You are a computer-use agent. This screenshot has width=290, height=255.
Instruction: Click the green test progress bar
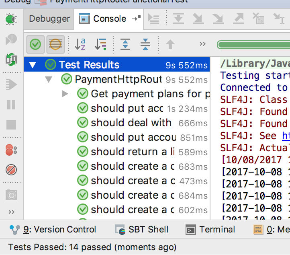253,44
